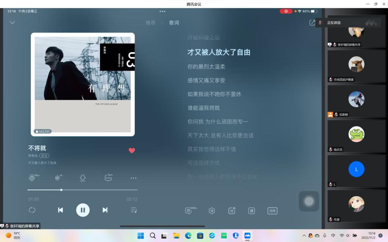The width and height of the screenshot is (388, 242).
Task: Open the sound effects equalizer icon
Action: click(x=58, y=178)
